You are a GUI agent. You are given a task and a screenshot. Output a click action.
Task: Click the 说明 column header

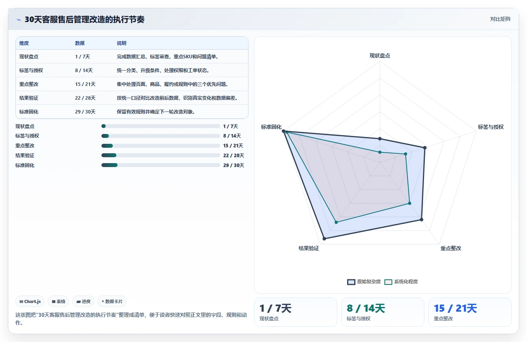(x=121, y=43)
